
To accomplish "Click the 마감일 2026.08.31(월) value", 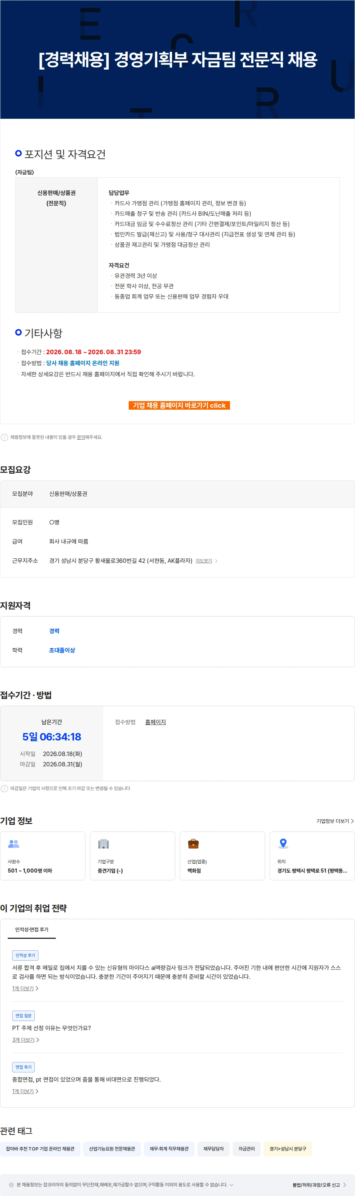I will pyautogui.click(x=62, y=764).
